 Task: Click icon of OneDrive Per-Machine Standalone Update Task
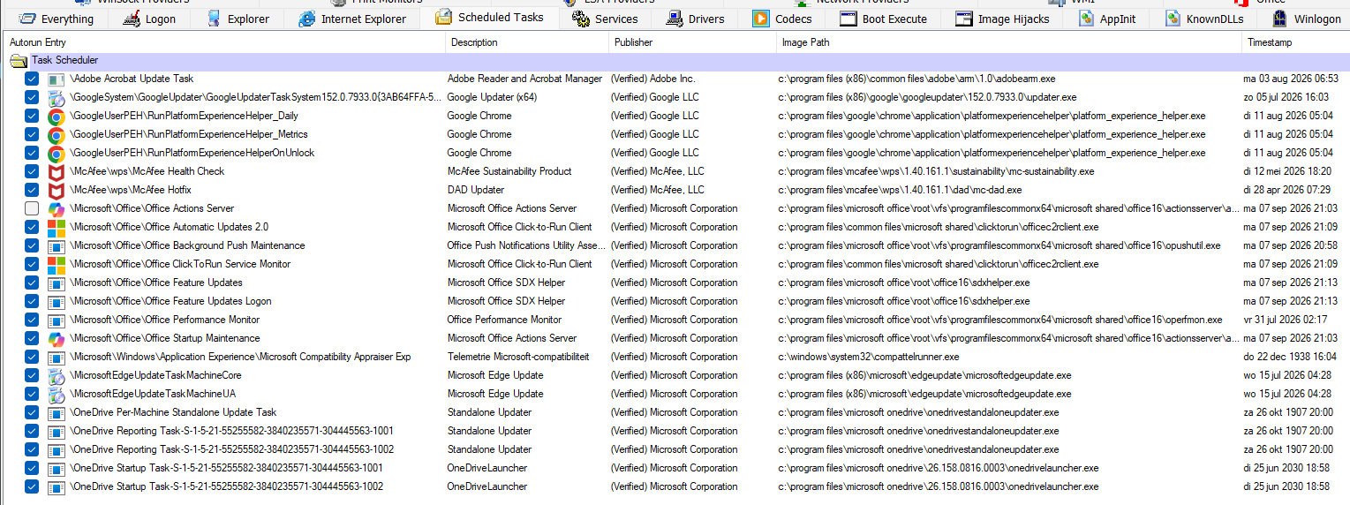[56, 413]
